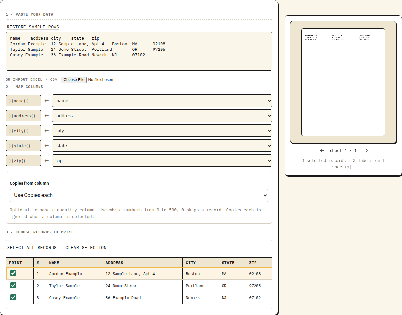Click the sheet 1 / 1 indicator

click(343, 151)
